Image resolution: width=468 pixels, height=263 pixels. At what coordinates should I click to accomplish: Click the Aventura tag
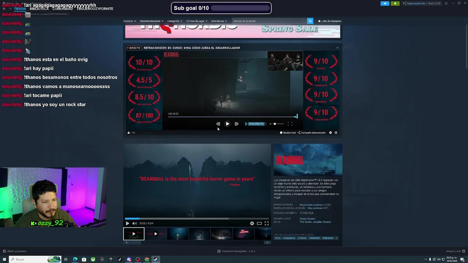[302, 238]
